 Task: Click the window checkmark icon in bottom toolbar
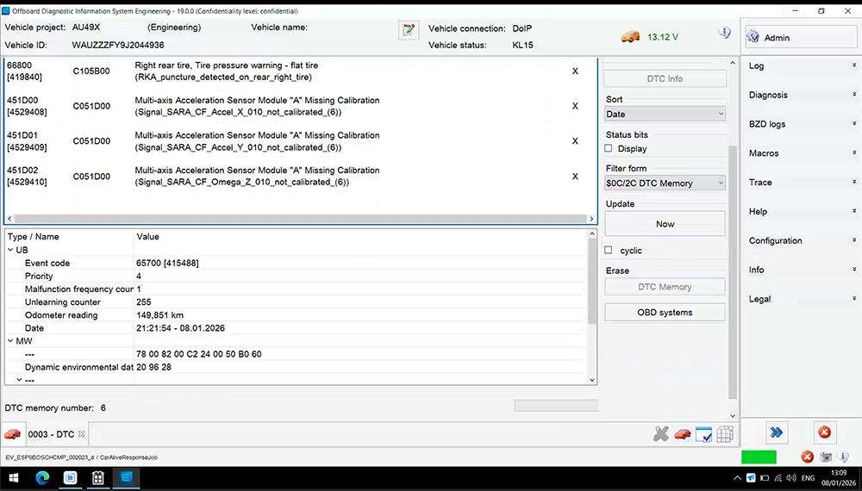pyautogui.click(x=703, y=434)
